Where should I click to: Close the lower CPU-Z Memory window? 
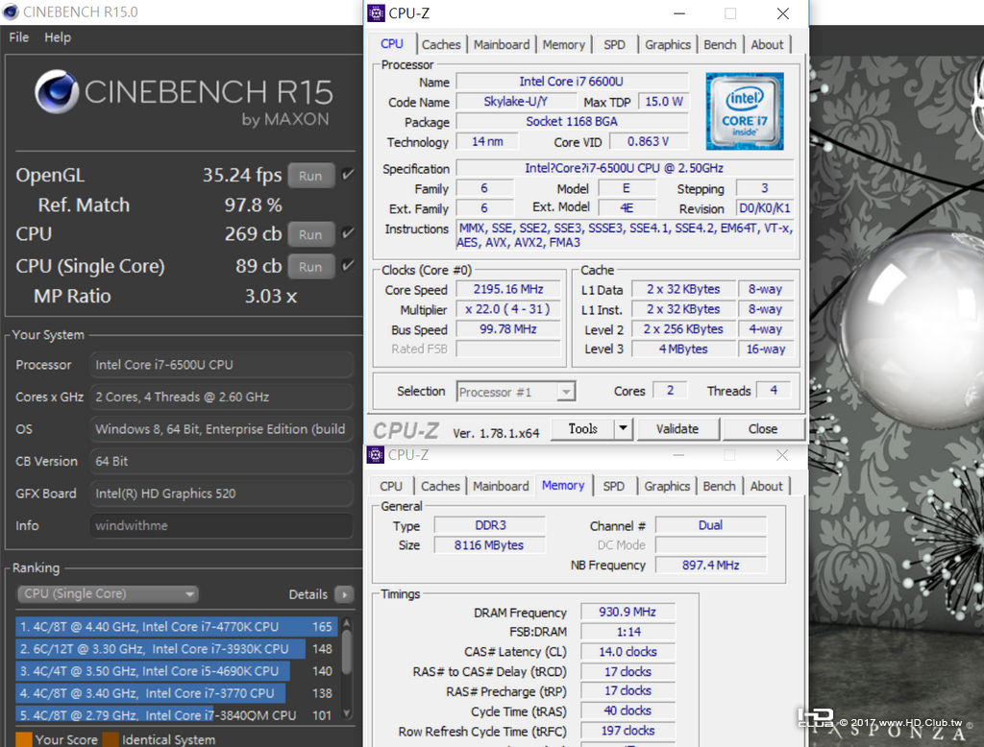coord(782,455)
